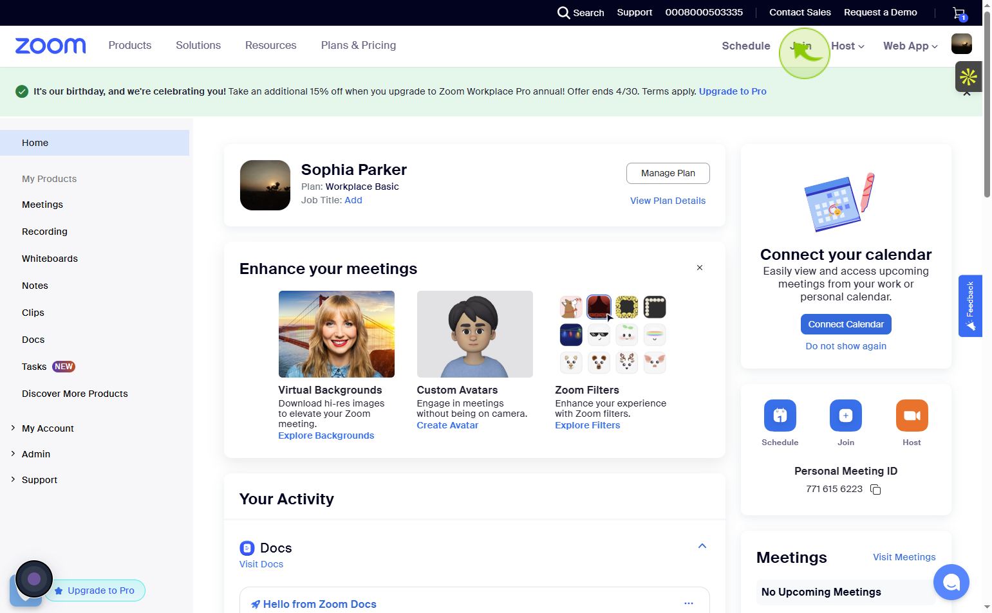Open the Visit Meetings link
This screenshot has height=613, width=992.
(x=904, y=557)
